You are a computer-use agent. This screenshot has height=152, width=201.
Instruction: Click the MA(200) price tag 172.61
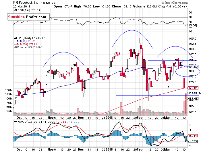point(193,88)
